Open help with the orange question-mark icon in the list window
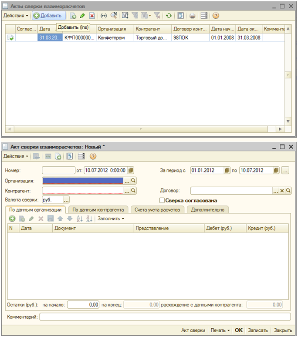The width and height of the screenshot is (298, 337). coord(216,16)
